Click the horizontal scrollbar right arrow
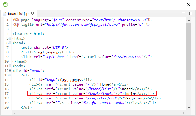 [x=183, y=113]
